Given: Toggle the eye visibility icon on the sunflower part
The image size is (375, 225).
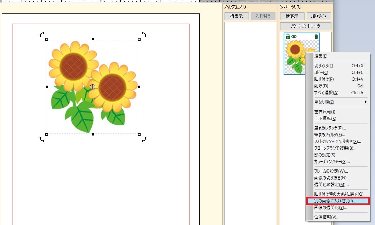Looking at the screenshot, I should (x=294, y=36).
